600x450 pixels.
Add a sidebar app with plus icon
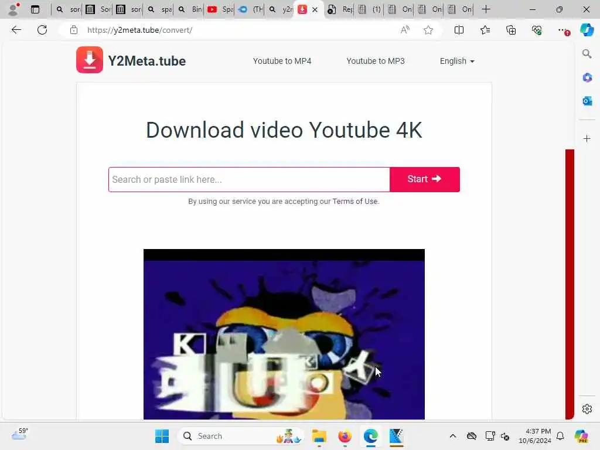587,138
